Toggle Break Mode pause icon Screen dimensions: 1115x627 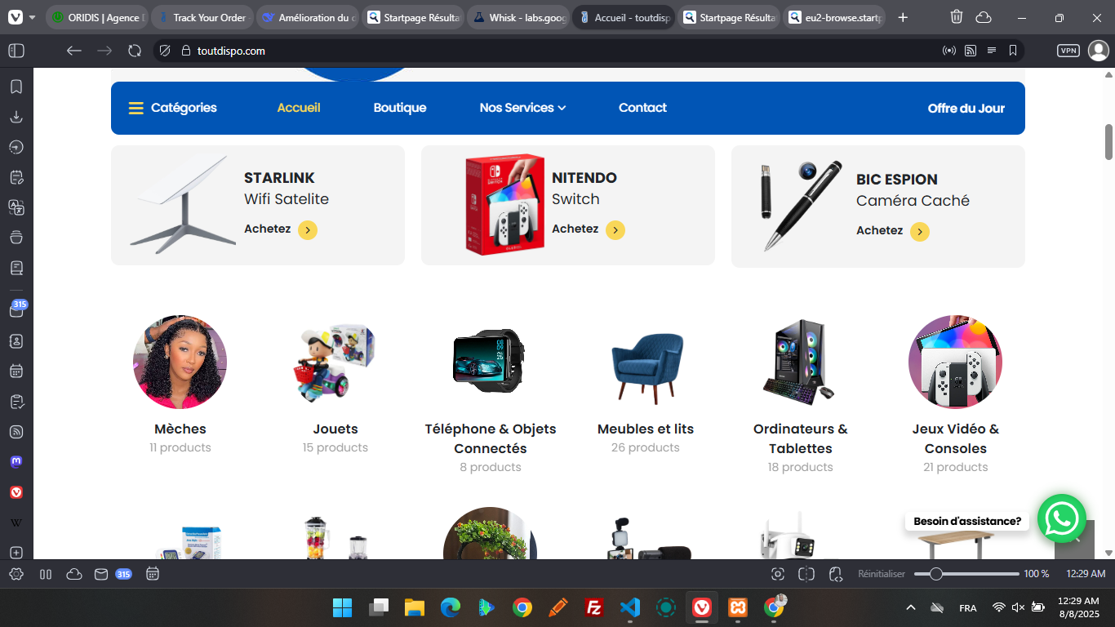(x=46, y=574)
